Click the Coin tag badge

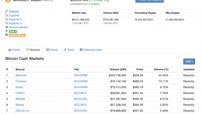(x=23, y=35)
